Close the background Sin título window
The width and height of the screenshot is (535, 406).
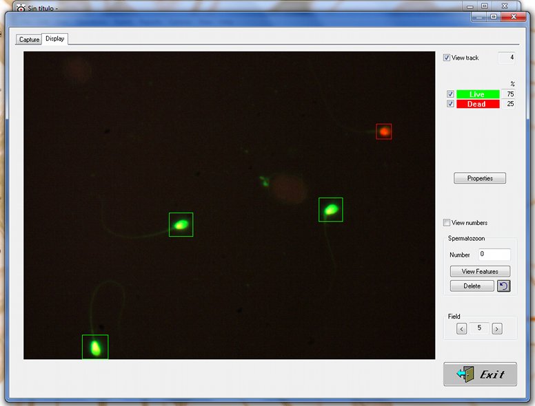pos(505,6)
